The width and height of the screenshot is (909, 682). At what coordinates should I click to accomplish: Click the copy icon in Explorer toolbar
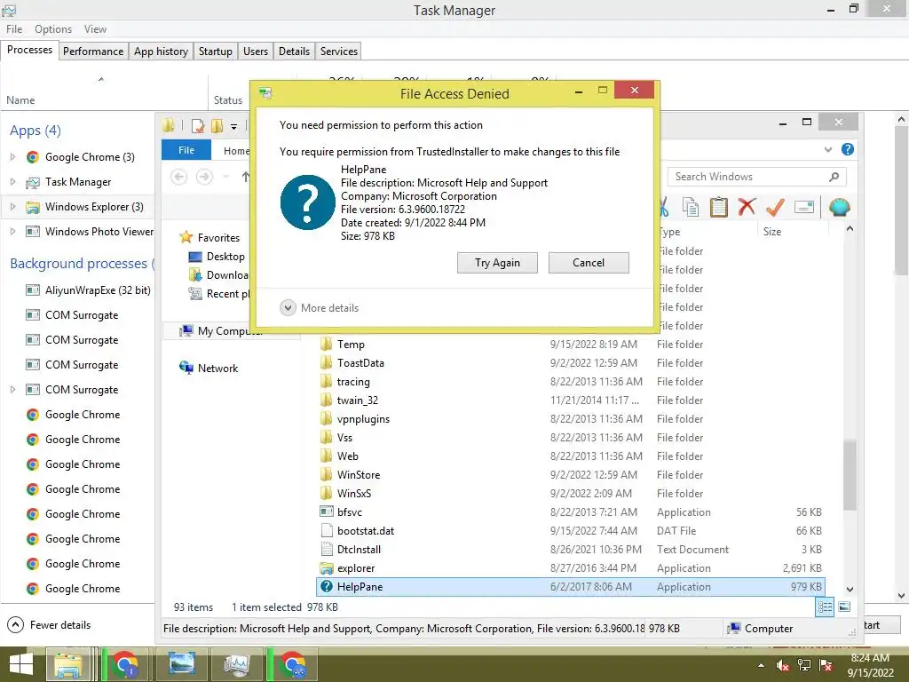(x=690, y=207)
